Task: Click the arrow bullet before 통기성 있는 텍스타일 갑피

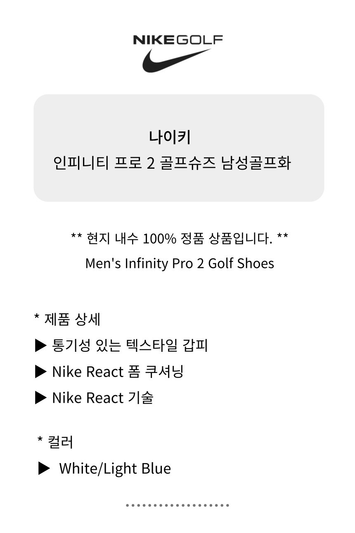Action: 41,345
